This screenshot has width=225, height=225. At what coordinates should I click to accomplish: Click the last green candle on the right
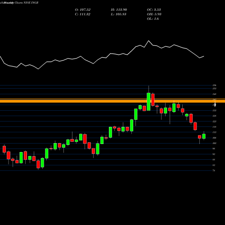(x=204, y=136)
